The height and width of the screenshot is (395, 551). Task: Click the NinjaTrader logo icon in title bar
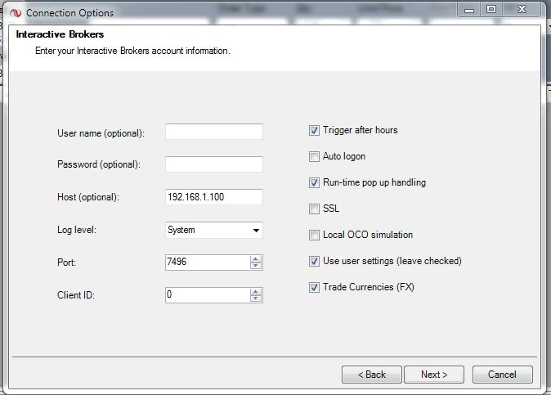(16, 13)
